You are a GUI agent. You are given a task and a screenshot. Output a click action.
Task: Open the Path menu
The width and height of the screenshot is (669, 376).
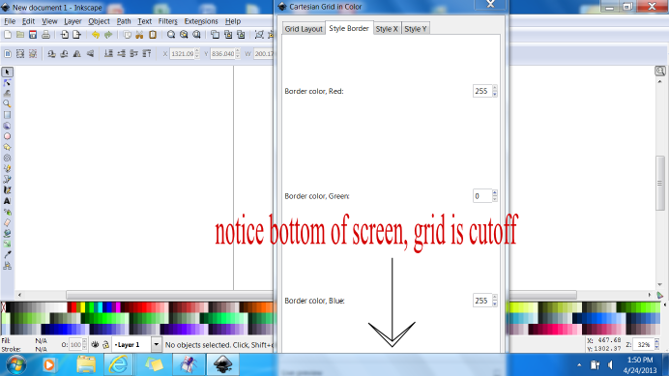point(124,21)
